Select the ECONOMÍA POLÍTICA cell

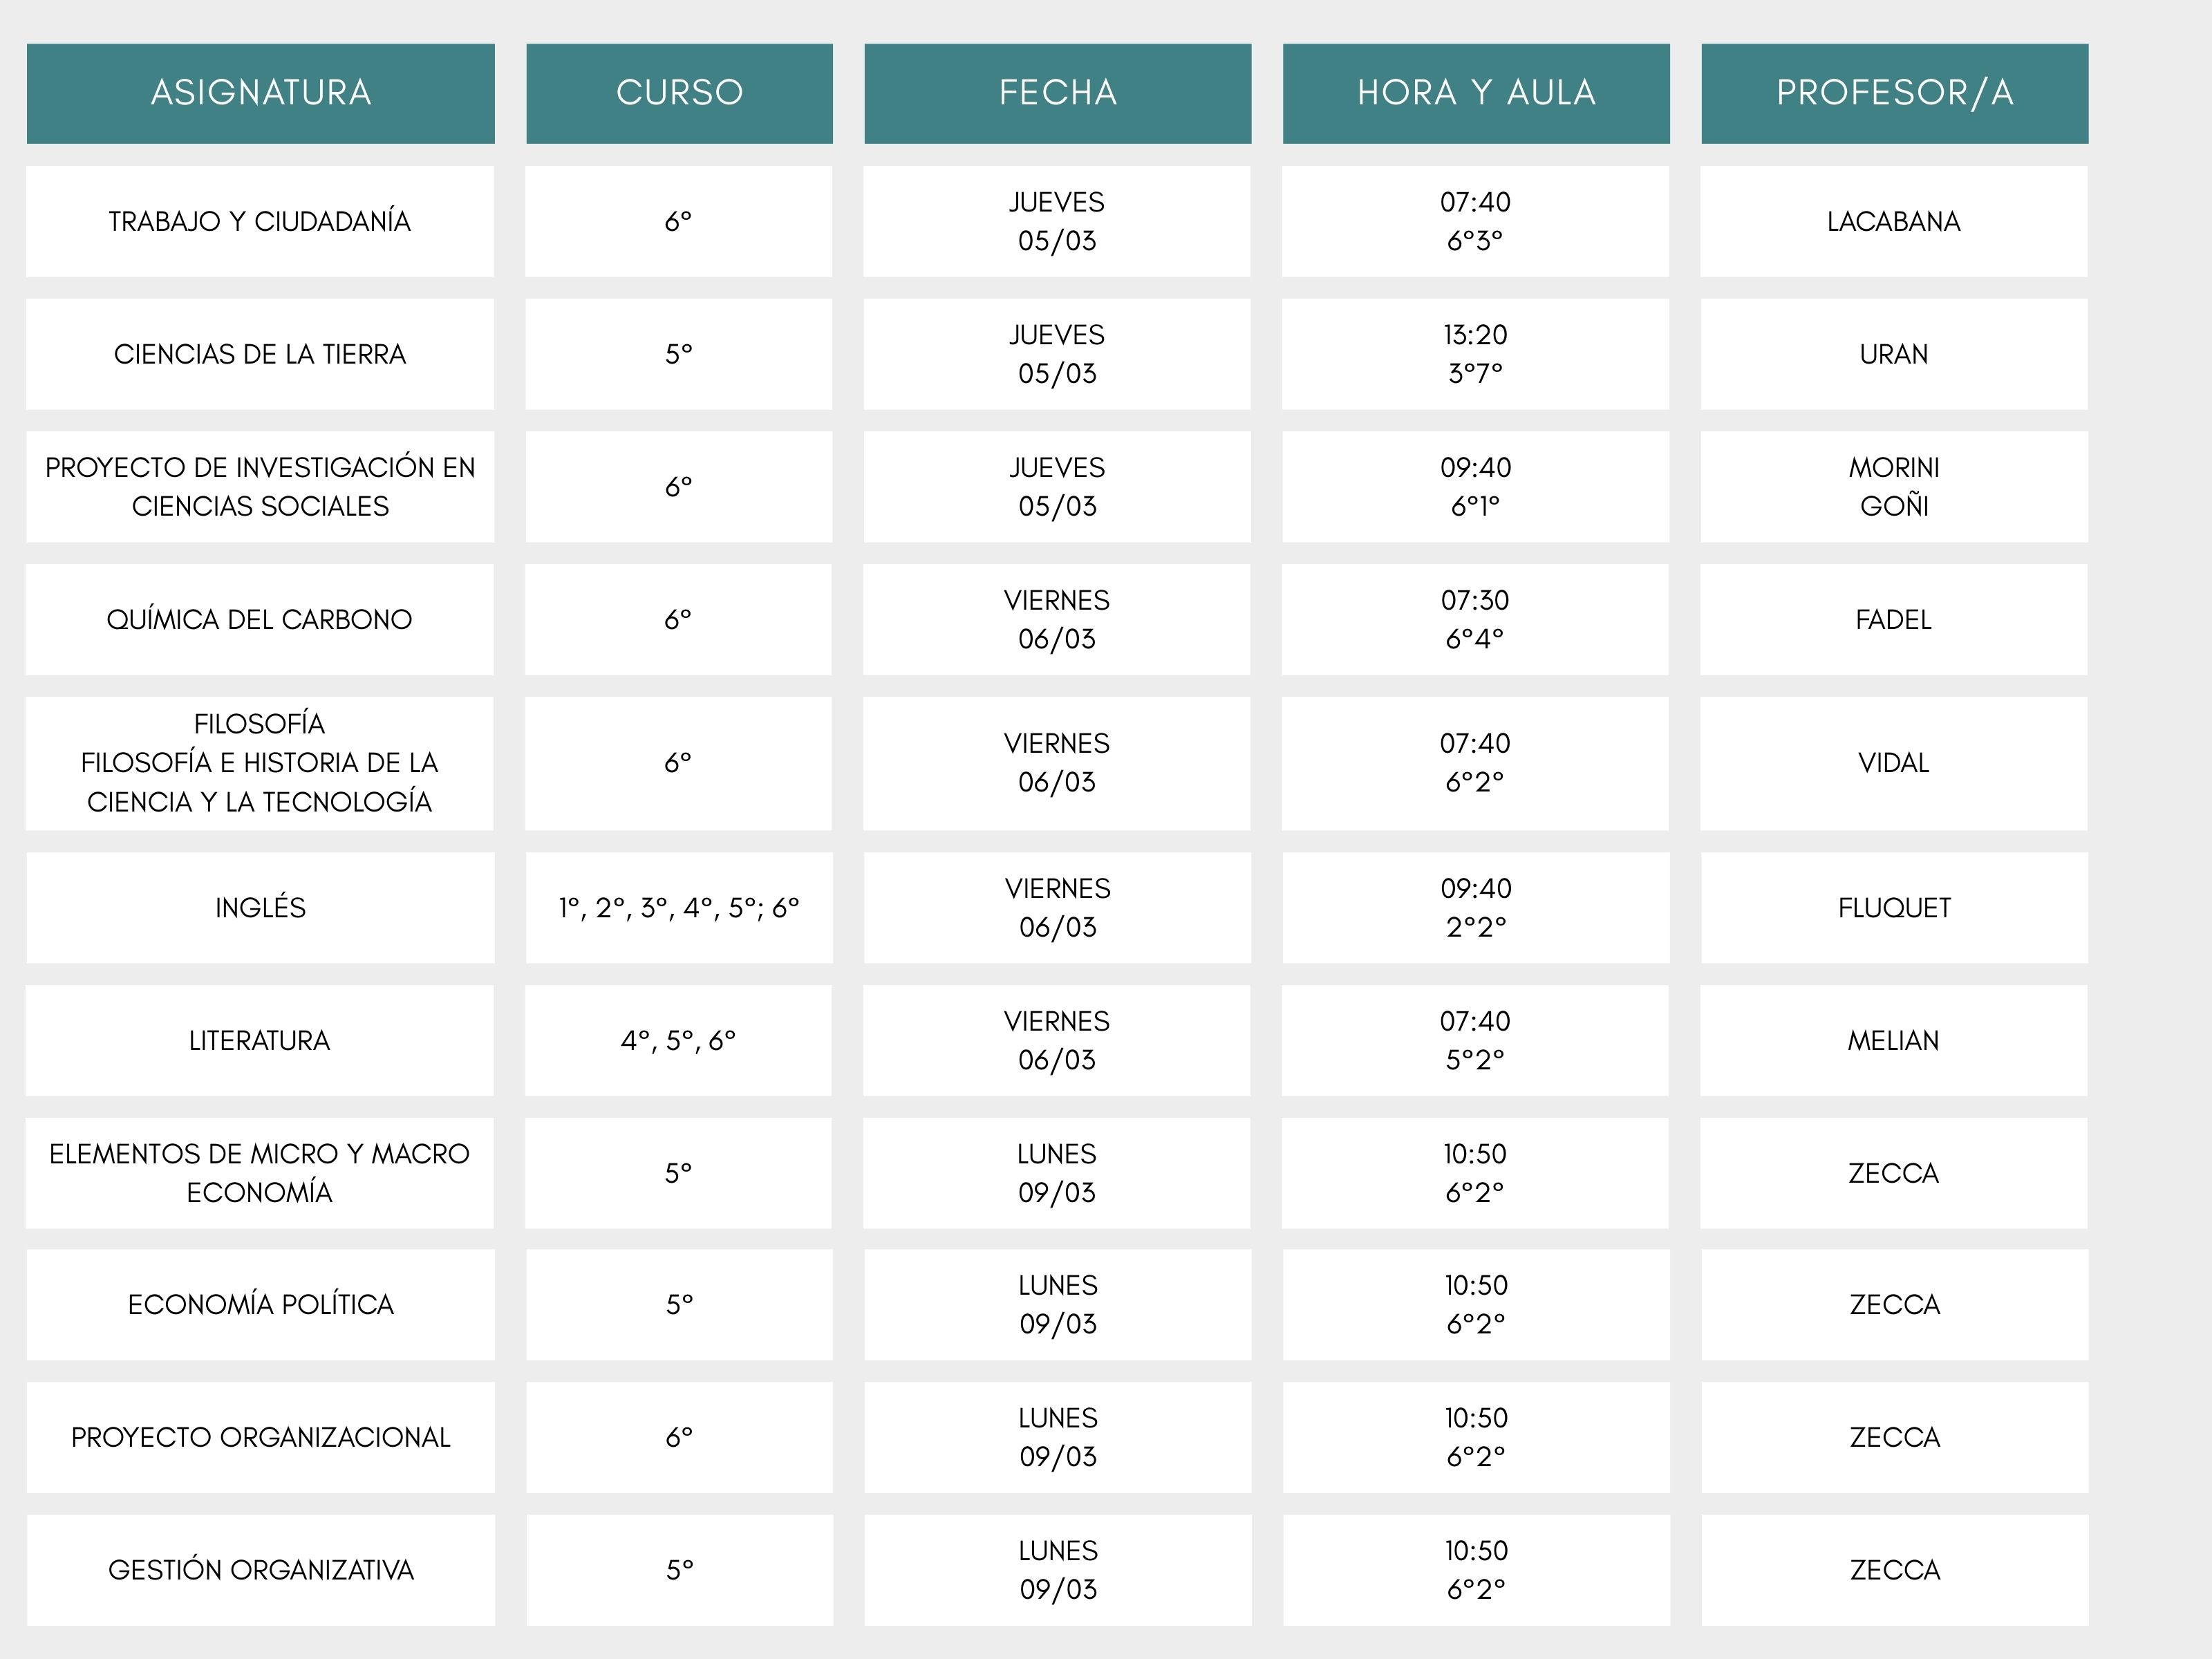click(x=260, y=1304)
